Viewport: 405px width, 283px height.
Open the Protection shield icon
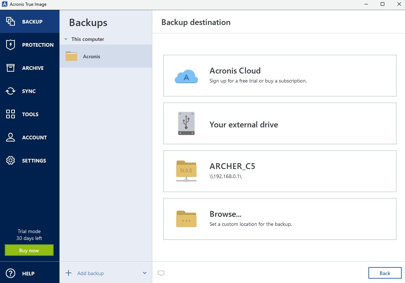(10, 45)
